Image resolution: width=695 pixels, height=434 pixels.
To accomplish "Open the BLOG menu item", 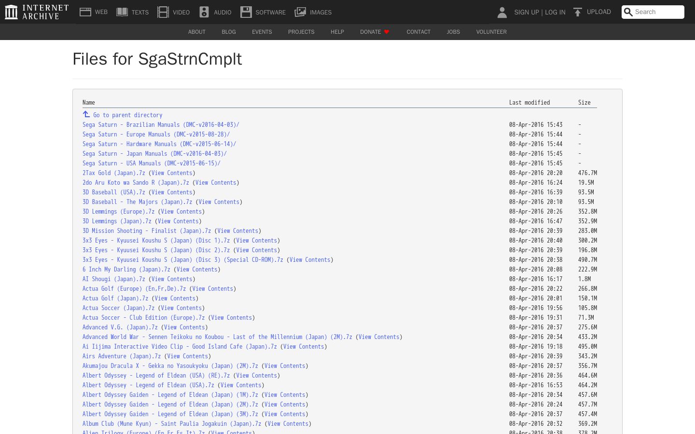I will (229, 32).
